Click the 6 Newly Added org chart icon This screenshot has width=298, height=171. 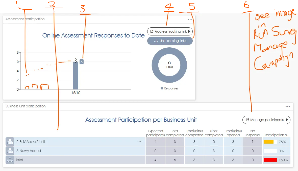pos(10,151)
